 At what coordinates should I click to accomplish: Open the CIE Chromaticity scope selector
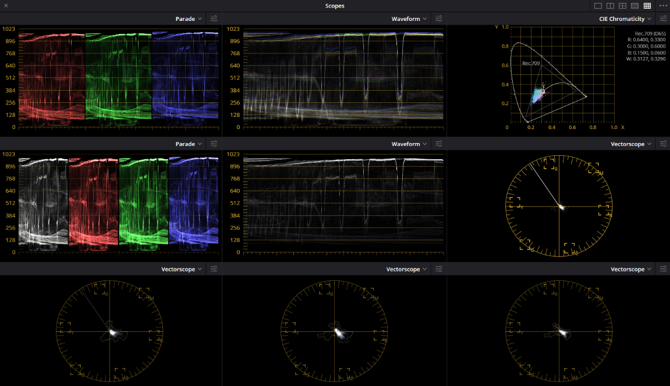click(625, 18)
